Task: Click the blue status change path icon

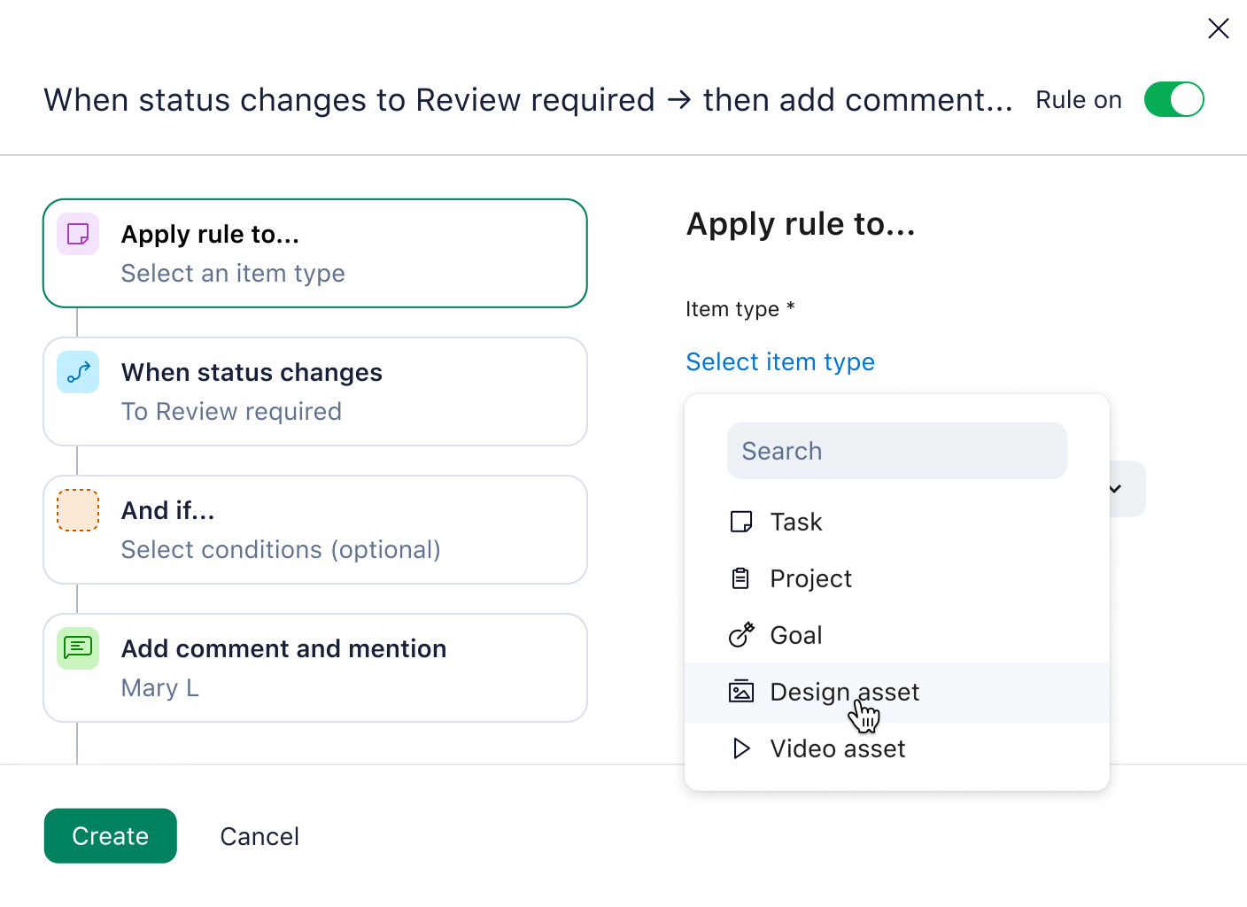Action: 78,372
